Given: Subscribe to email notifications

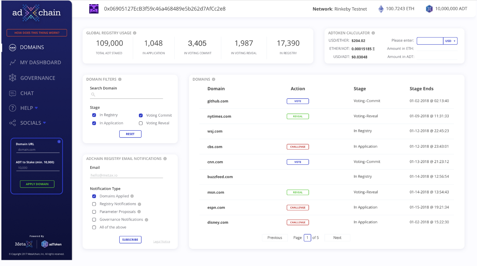Looking at the screenshot, I should [x=130, y=240].
